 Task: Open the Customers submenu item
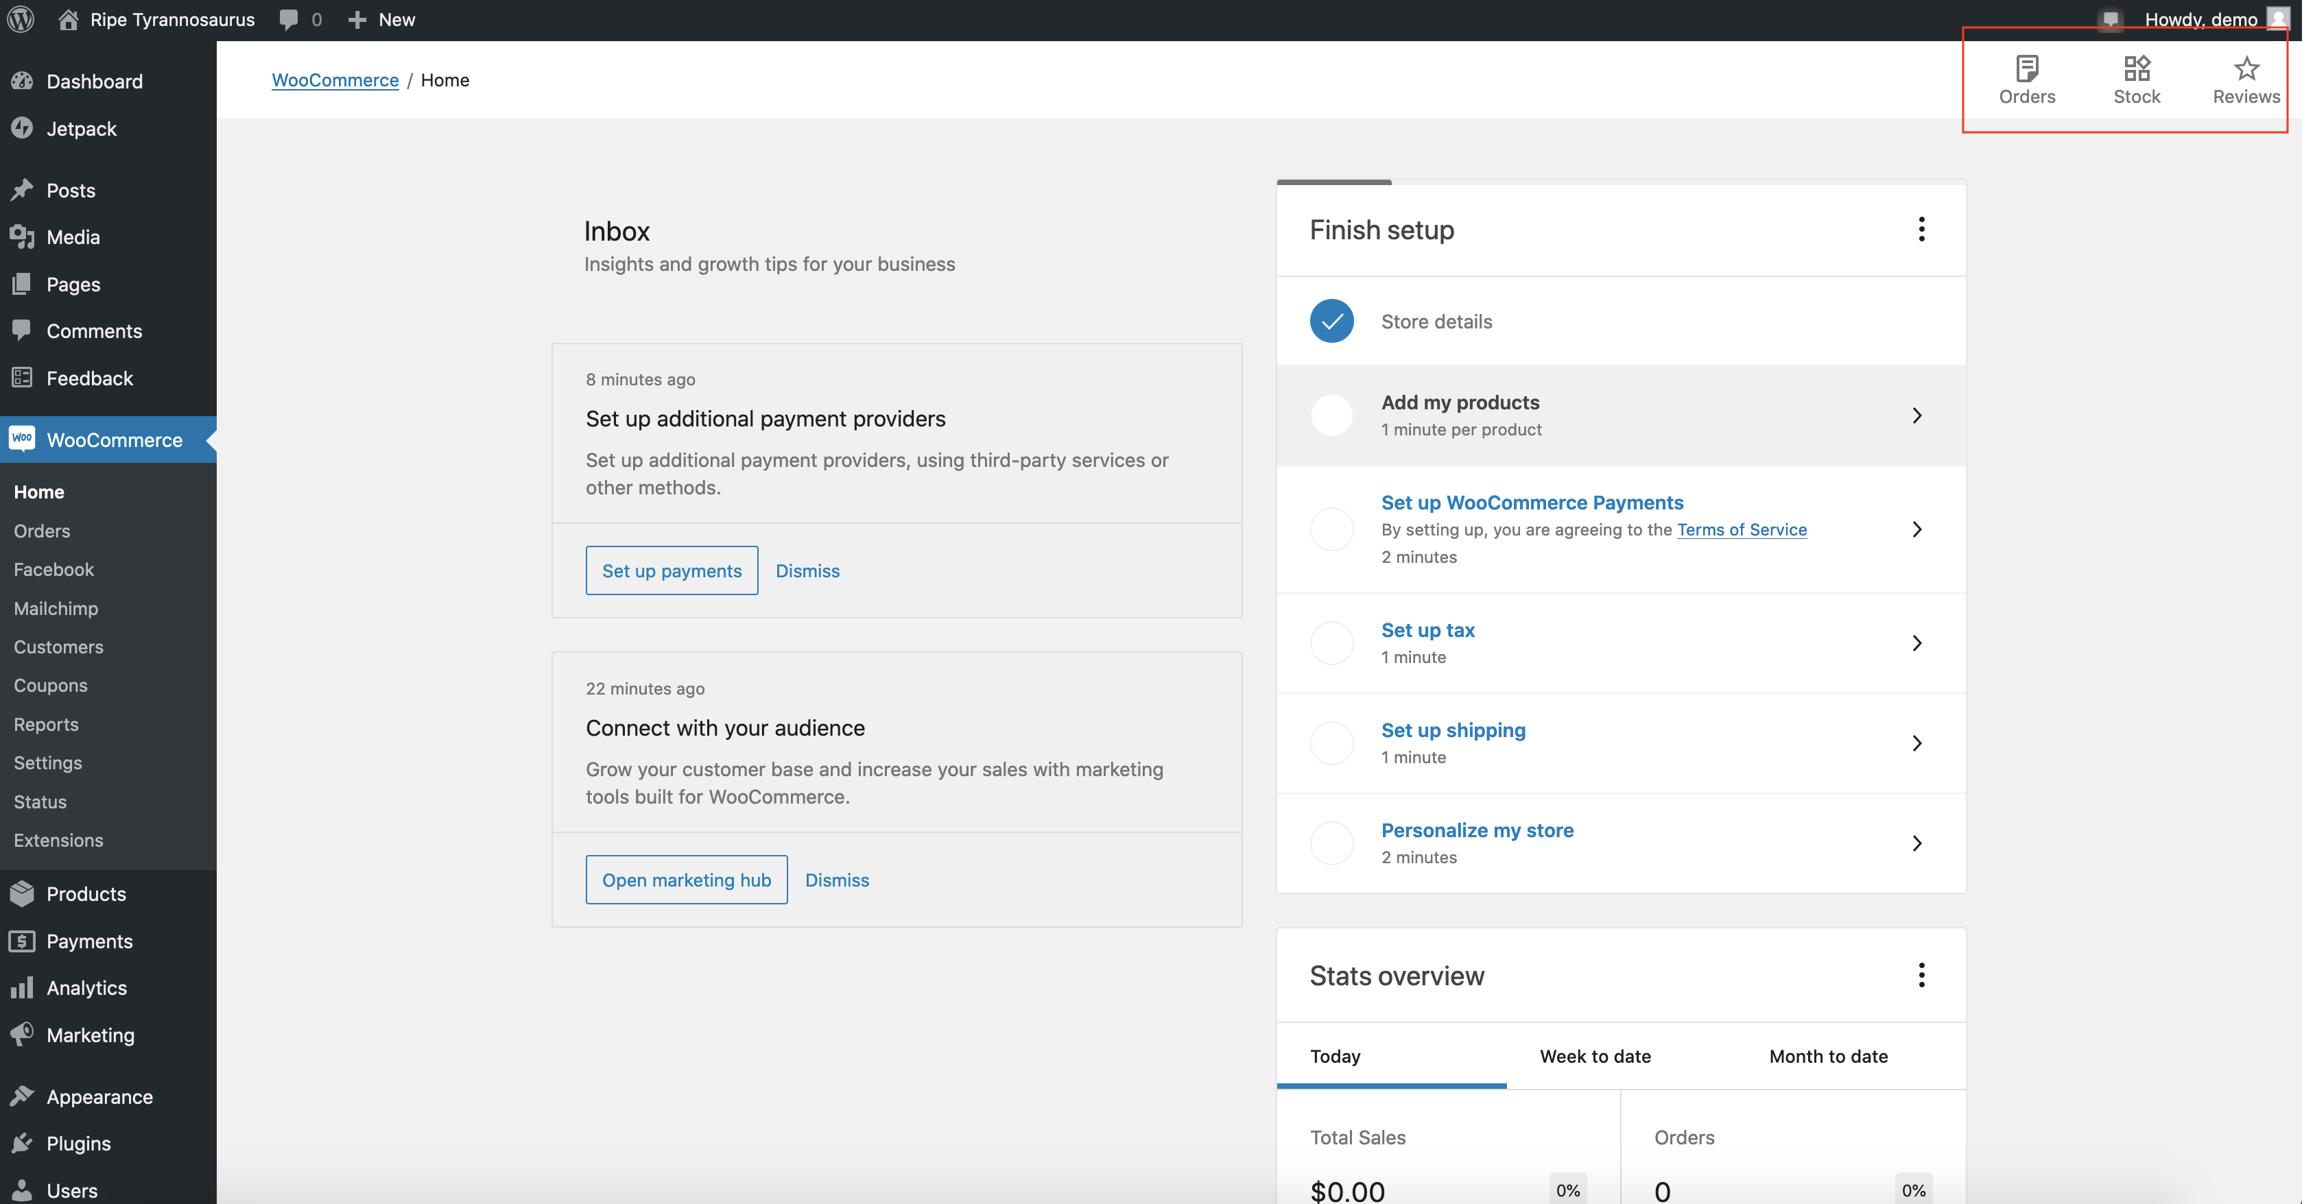58,647
